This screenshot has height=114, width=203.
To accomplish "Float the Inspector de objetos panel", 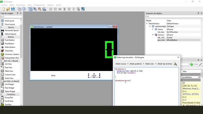I will pos(198,13).
